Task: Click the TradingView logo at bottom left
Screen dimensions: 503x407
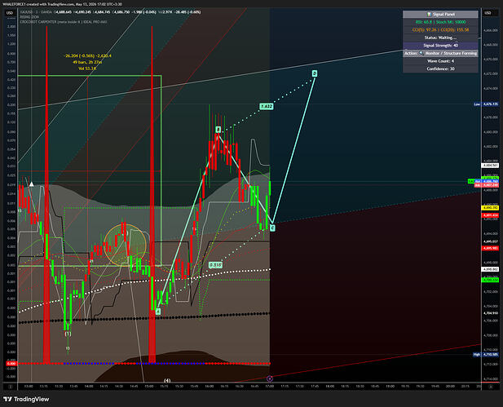Action: coord(26,399)
